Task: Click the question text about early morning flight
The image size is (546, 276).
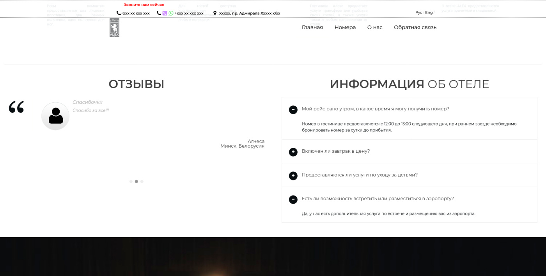Action: (376, 109)
